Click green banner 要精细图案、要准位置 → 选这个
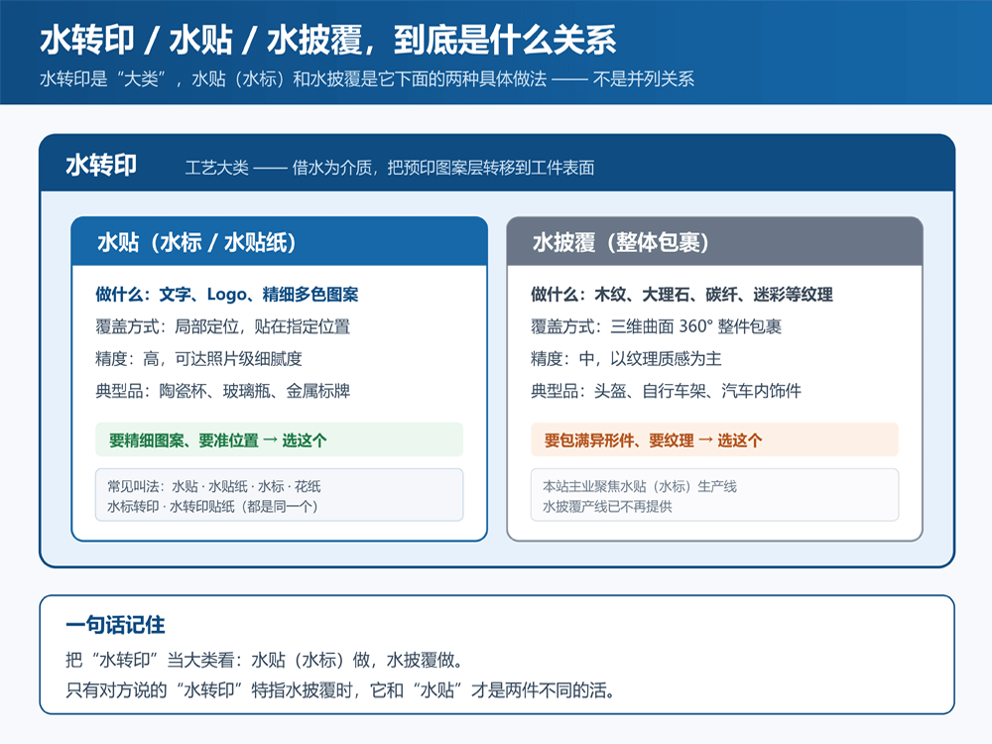The image size is (992, 744). (x=279, y=439)
